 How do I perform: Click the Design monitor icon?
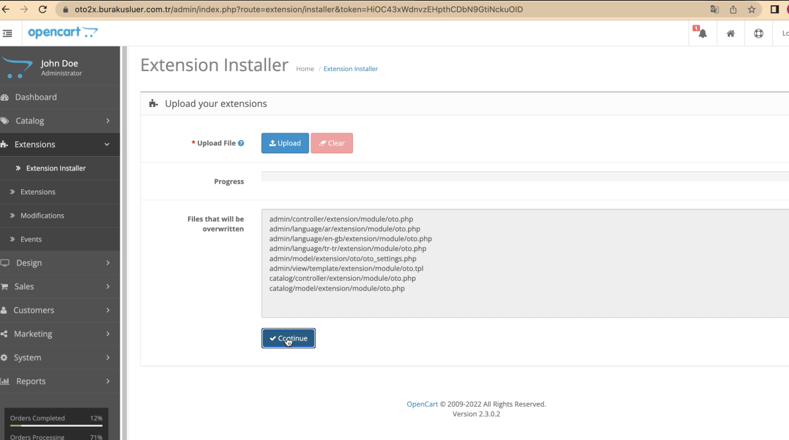[5, 263]
